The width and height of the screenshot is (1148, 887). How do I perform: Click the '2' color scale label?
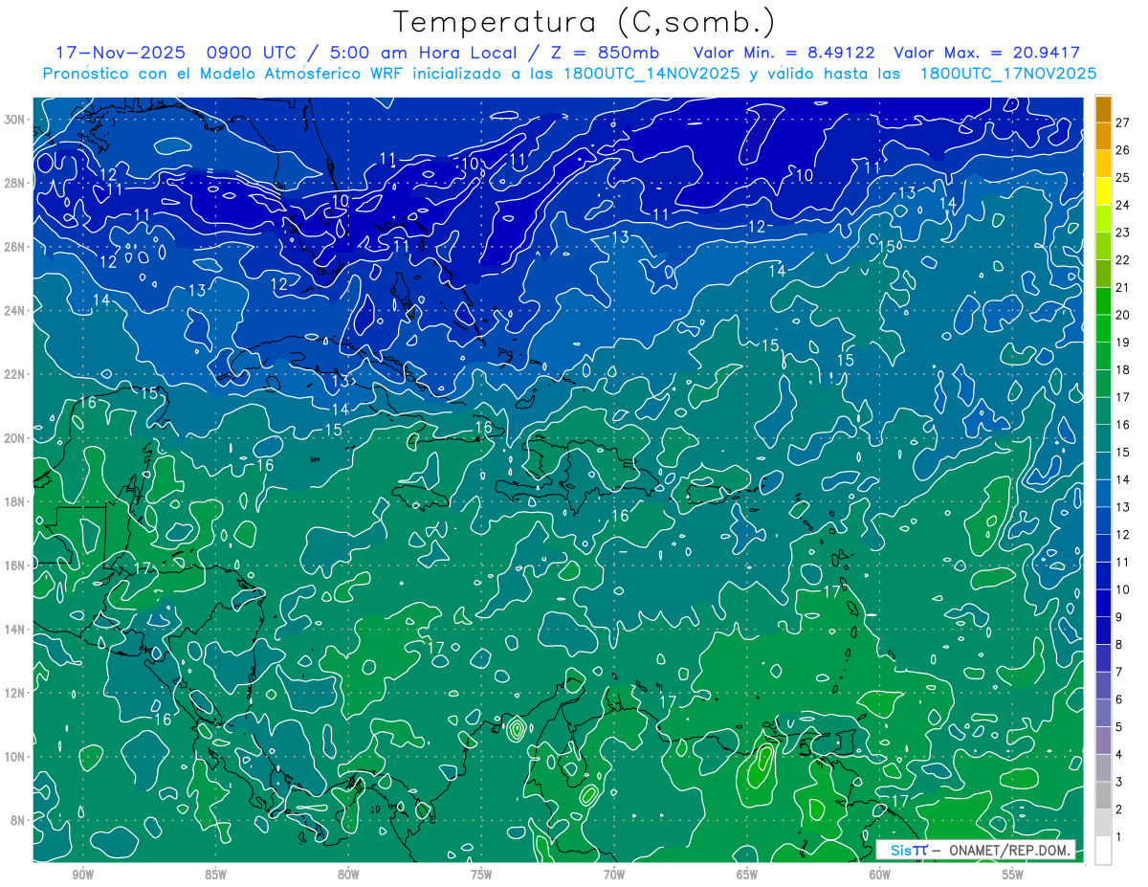coord(1119,809)
